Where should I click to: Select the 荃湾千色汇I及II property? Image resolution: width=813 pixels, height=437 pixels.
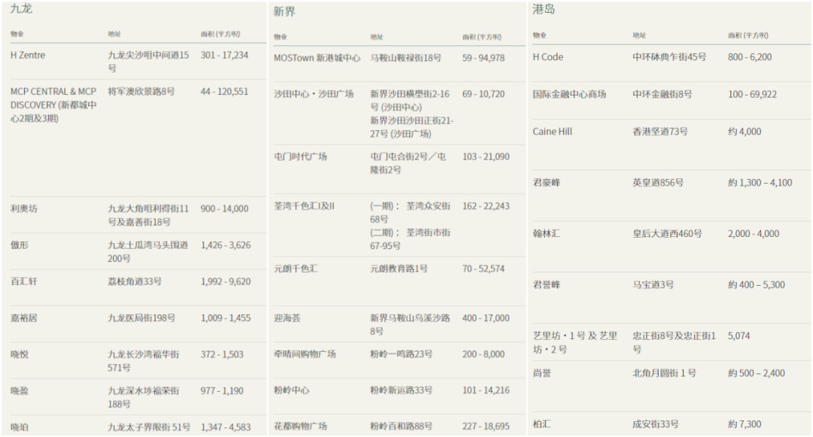[x=304, y=206]
